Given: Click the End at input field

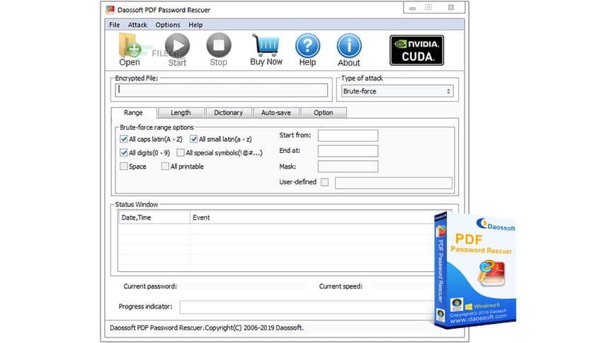Looking at the screenshot, I should pos(348,151).
